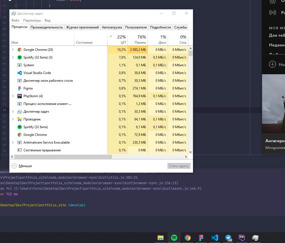Click the single Google Chrome process icon
This screenshot has height=243, width=285.
coord(20,135)
